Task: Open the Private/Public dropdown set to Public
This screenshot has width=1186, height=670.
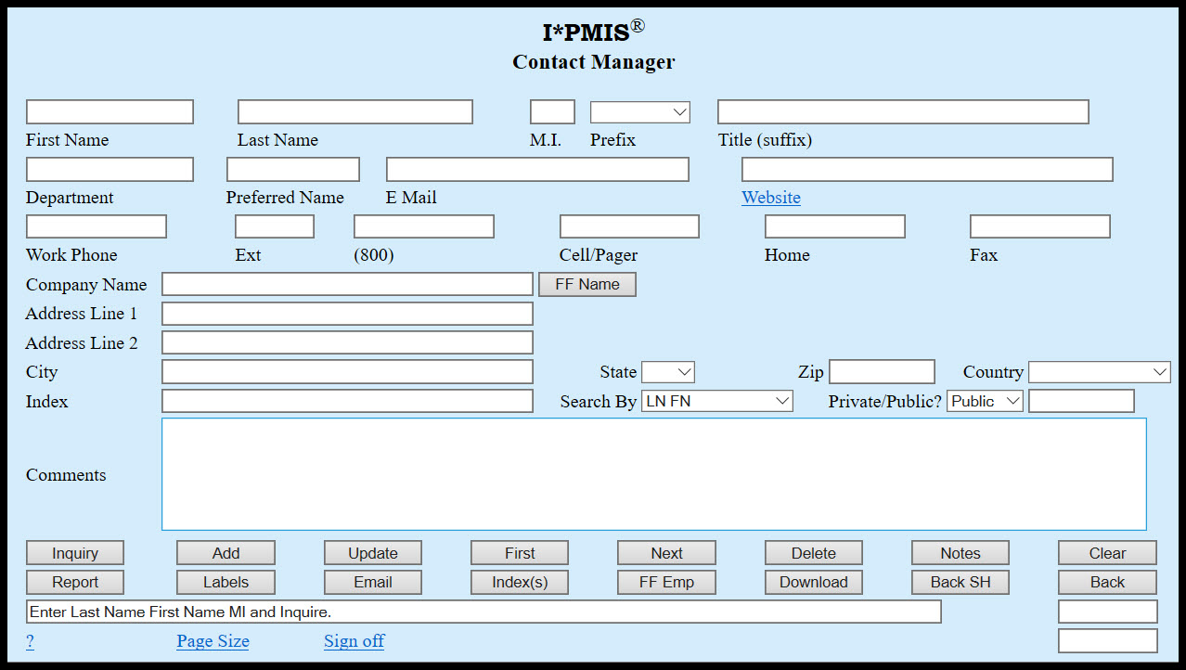Action: pos(984,400)
